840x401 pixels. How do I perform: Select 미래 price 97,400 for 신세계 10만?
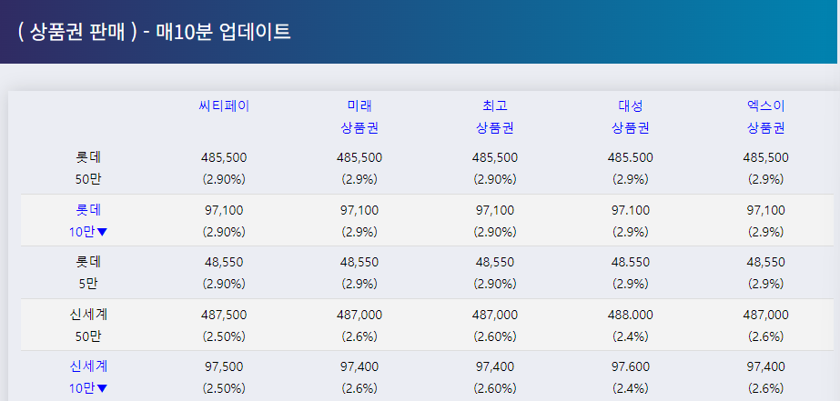click(x=359, y=366)
